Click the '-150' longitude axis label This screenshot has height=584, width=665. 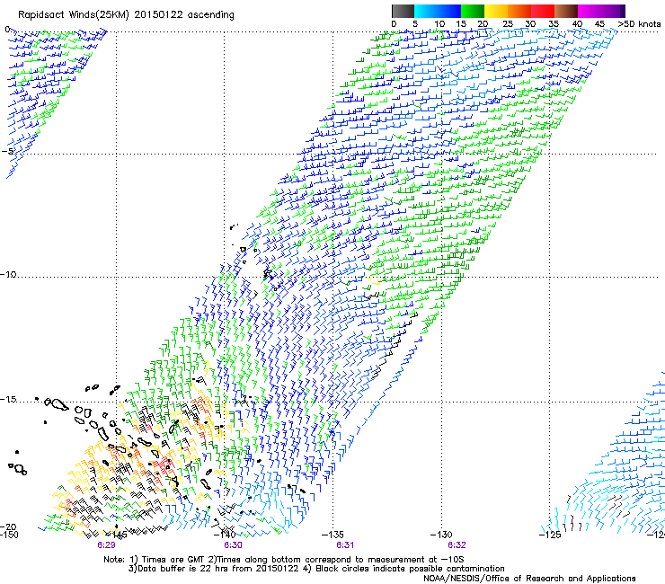tap(9, 535)
